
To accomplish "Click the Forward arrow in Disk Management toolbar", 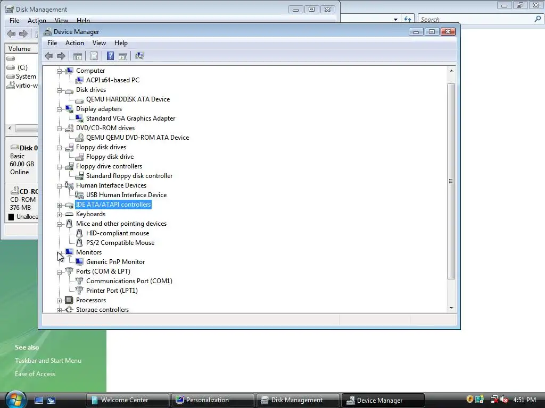I will [x=23, y=33].
